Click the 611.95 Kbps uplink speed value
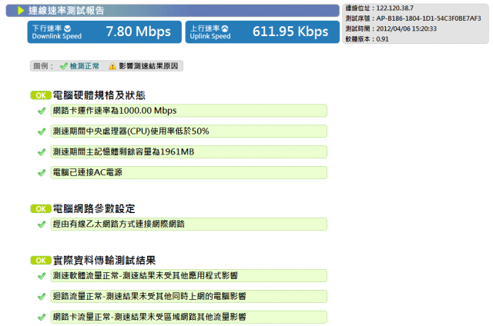 (x=290, y=32)
